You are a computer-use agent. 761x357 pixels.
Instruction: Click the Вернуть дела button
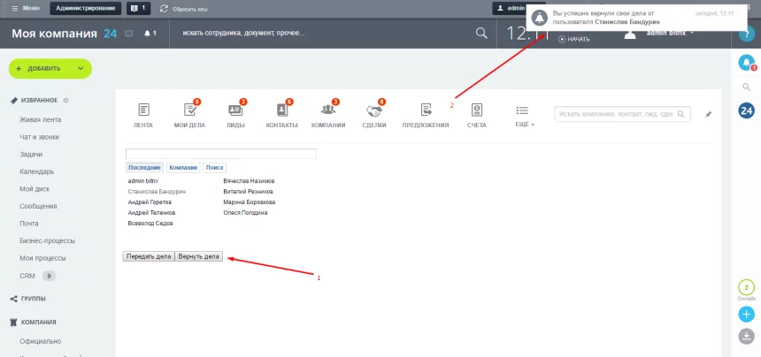click(x=198, y=256)
